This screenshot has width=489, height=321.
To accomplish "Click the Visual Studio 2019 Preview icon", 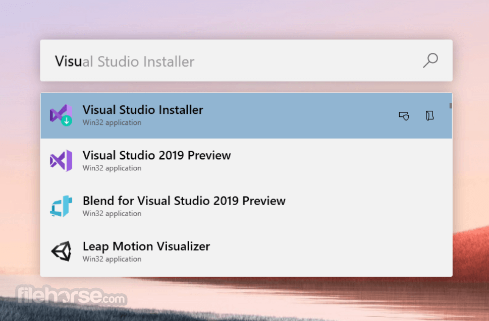I will pos(61,161).
